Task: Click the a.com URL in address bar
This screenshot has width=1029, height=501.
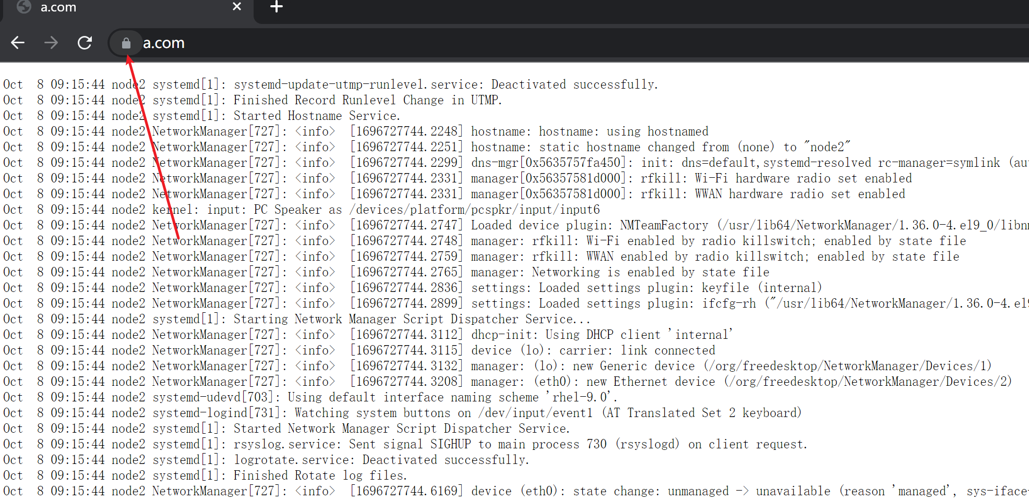Action: point(163,43)
